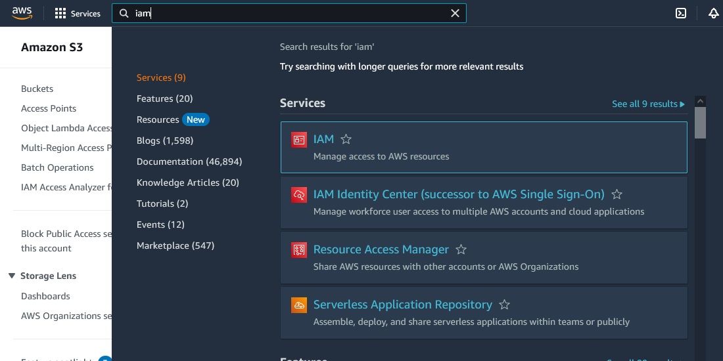This screenshot has width=723, height=361.
Task: Open the notifications bell icon
Action: pyautogui.click(x=713, y=13)
